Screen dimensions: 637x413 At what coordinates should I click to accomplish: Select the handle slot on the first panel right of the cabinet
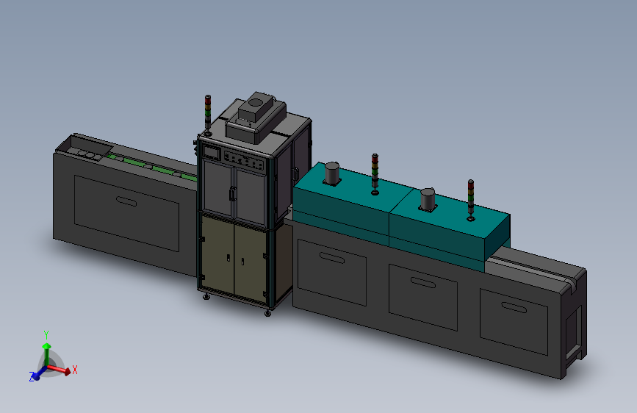pyautogui.click(x=332, y=258)
